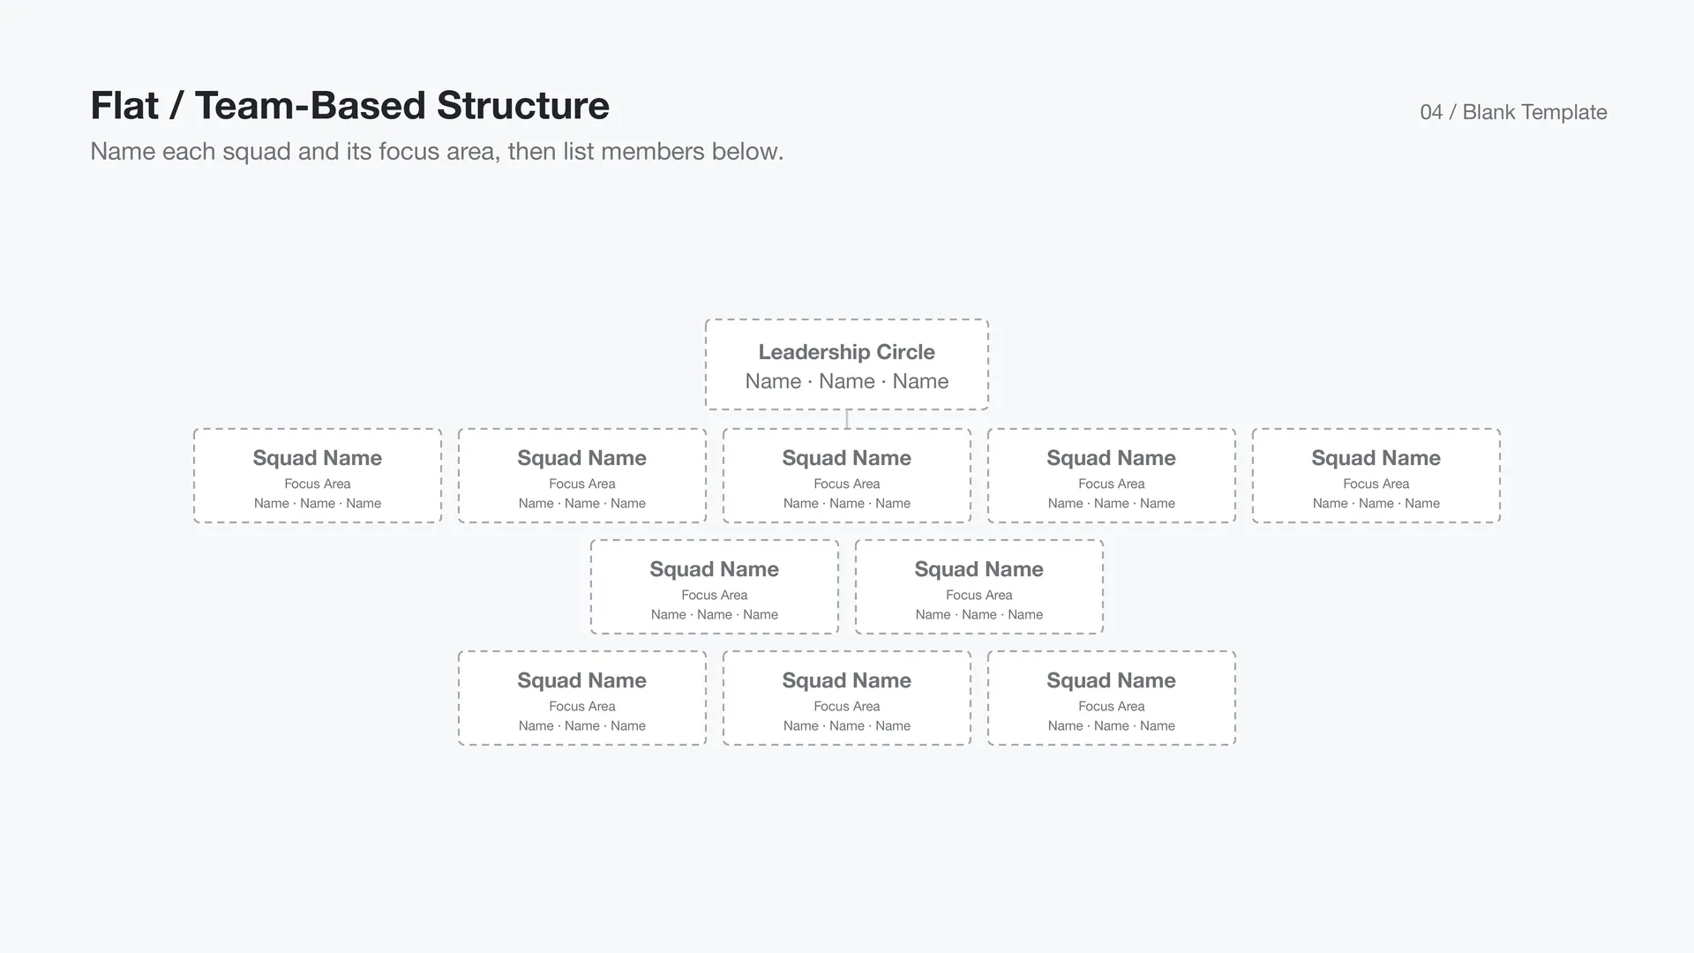Select "Focus Area" text in rightmost top-row squad
This screenshot has width=1694, height=953.
coord(1376,484)
